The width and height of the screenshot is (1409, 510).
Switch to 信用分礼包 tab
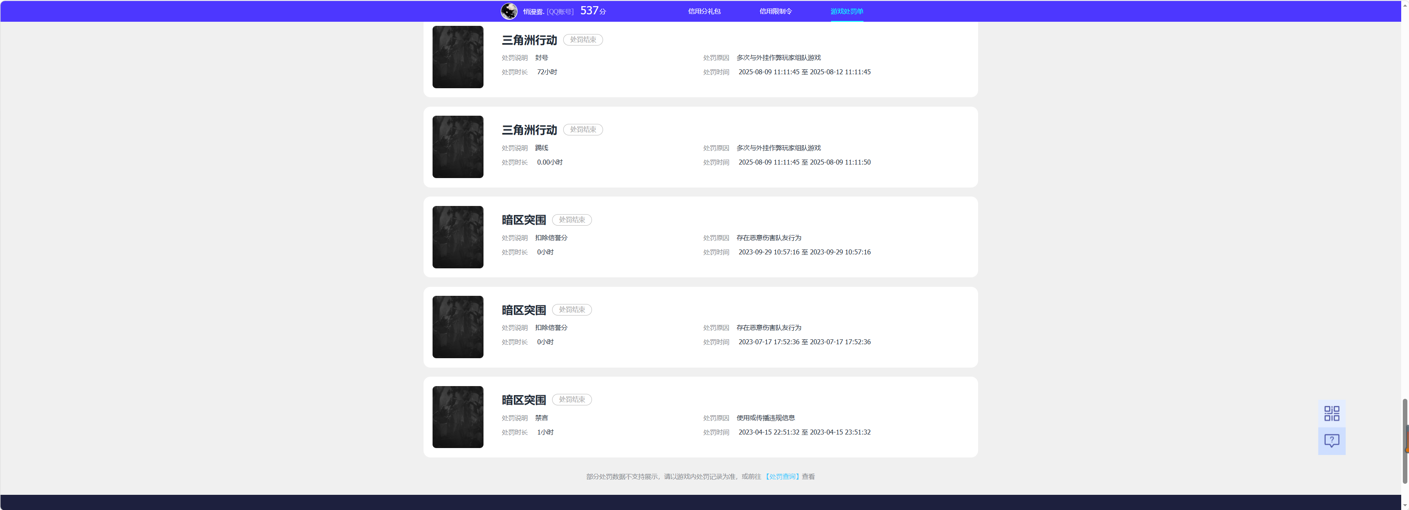[704, 11]
